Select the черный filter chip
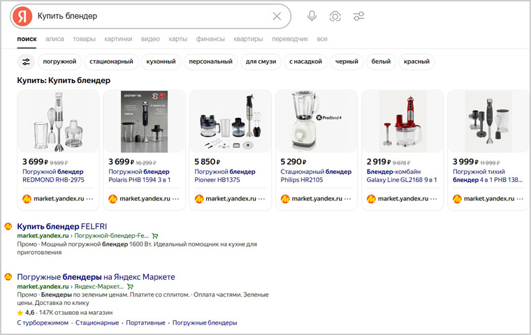531x335 pixels. [x=347, y=61]
